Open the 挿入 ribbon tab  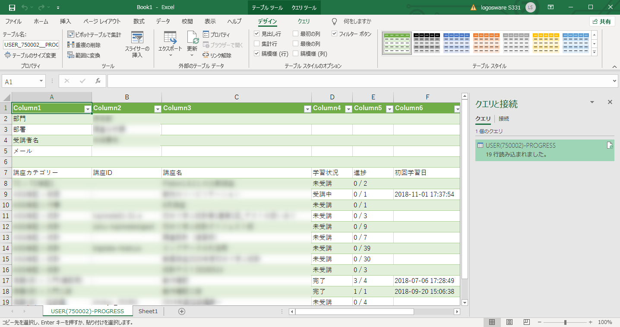[x=66, y=21]
